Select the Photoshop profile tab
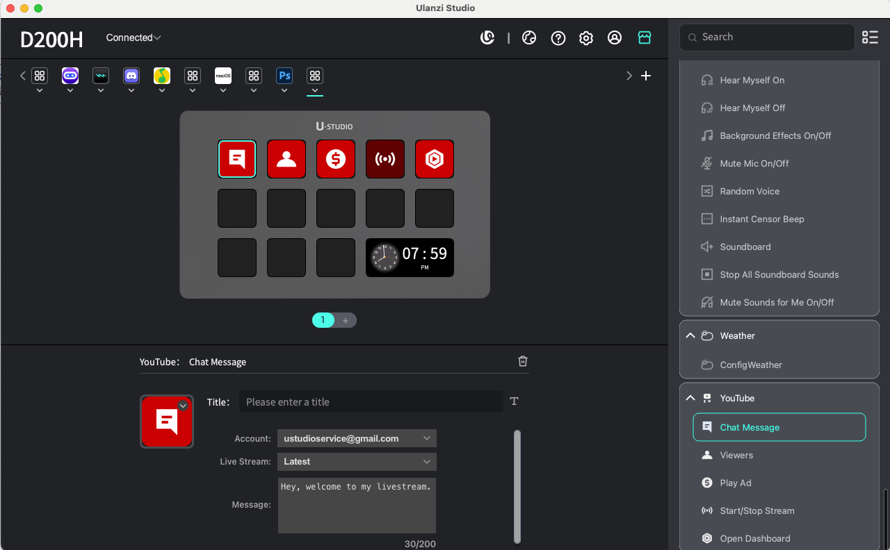 284,76
